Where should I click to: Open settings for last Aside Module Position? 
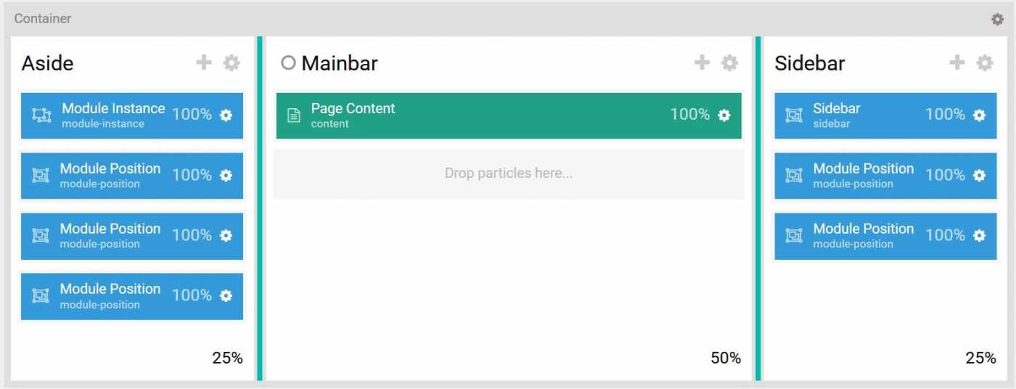tap(226, 295)
